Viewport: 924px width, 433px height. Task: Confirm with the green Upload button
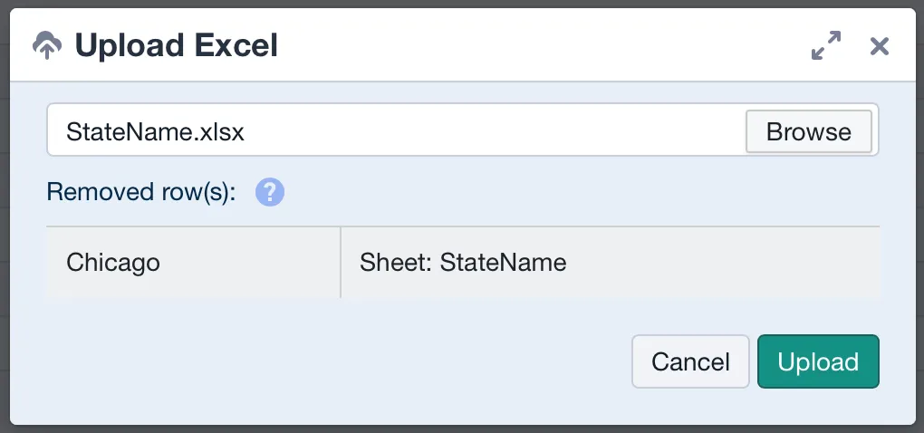click(x=818, y=361)
